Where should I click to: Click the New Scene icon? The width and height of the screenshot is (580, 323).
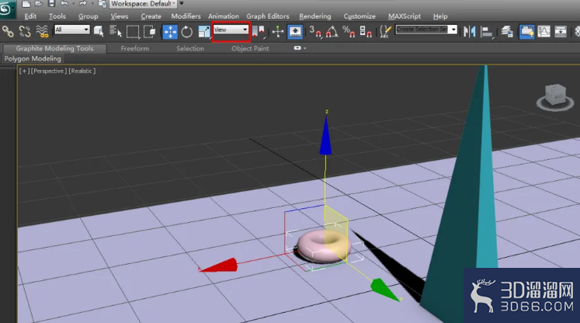pos(26,4)
